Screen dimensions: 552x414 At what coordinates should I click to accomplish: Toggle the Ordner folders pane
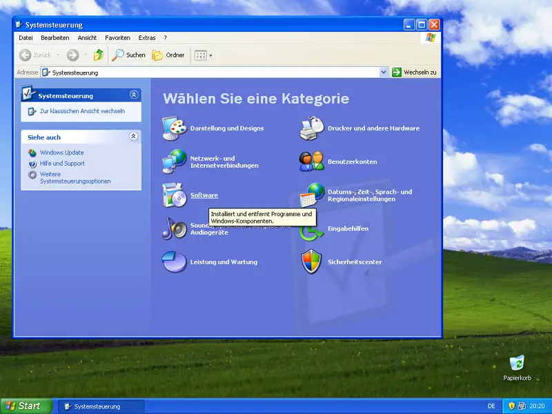tap(168, 55)
